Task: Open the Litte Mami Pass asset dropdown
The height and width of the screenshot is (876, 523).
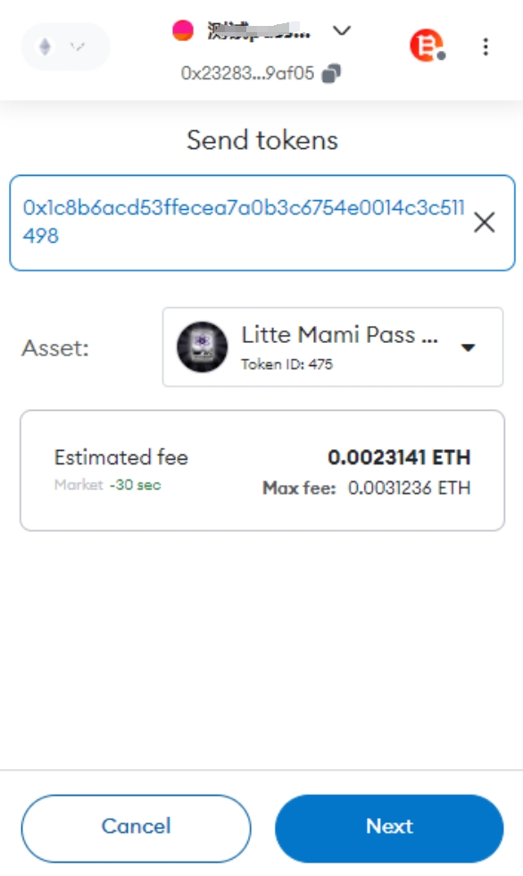Action: 333,347
